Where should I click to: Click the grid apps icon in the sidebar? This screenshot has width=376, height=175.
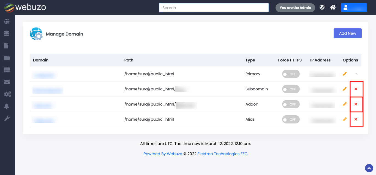pyautogui.click(x=7, y=70)
